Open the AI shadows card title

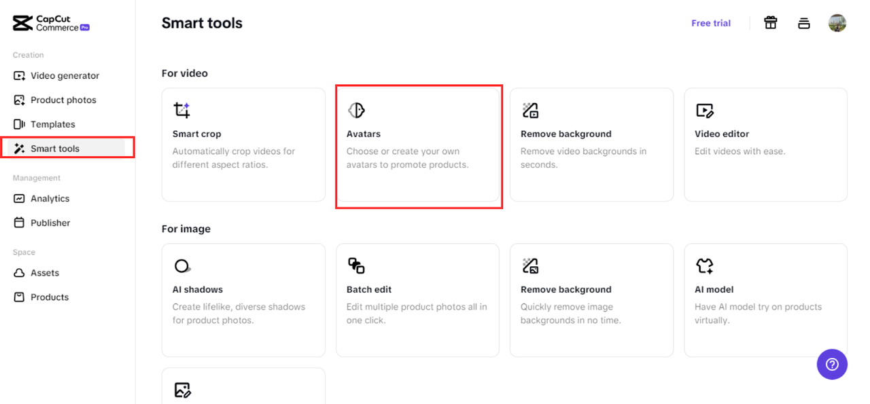(x=198, y=289)
